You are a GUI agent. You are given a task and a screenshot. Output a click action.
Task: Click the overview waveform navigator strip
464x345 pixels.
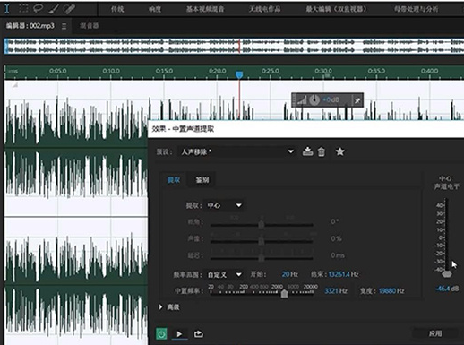click(234, 46)
